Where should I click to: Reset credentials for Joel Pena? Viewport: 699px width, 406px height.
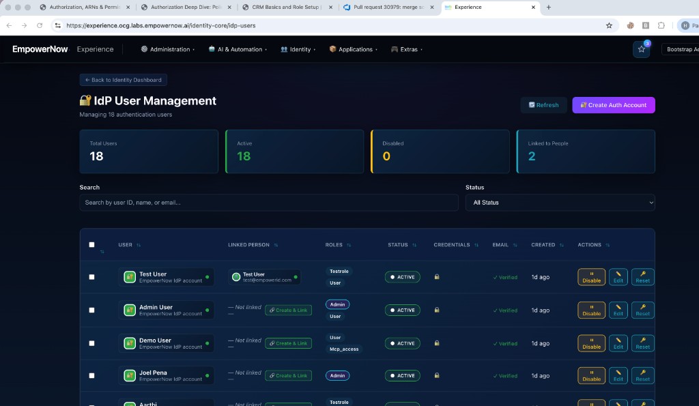[x=643, y=376]
